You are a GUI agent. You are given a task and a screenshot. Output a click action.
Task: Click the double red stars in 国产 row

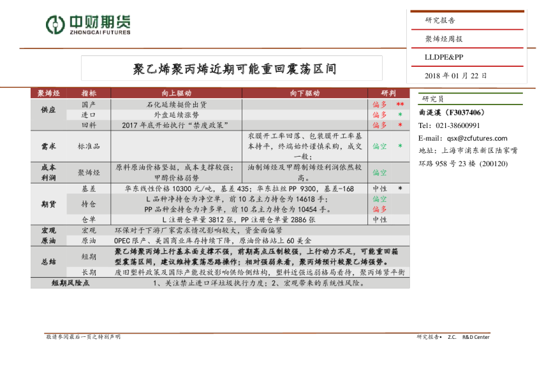coord(400,104)
